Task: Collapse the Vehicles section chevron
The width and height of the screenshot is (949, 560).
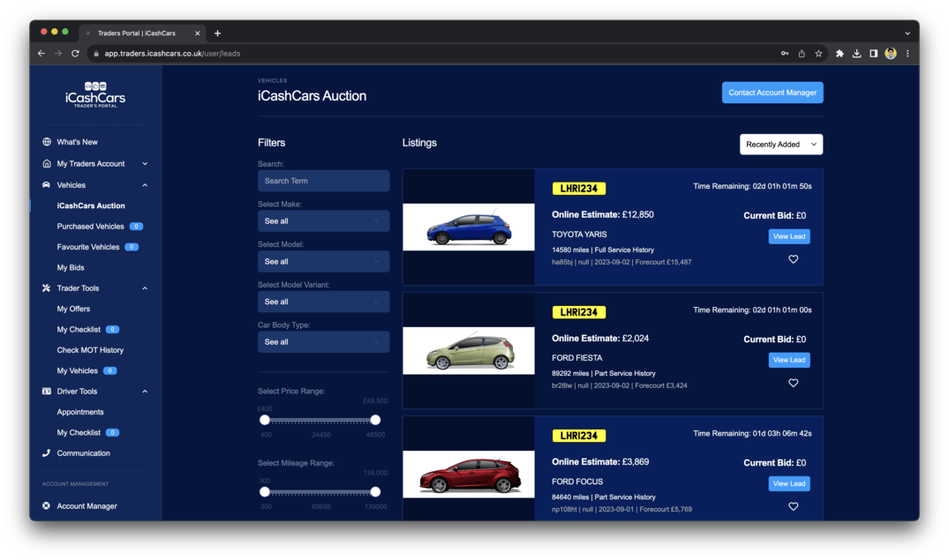Action: pyautogui.click(x=146, y=185)
